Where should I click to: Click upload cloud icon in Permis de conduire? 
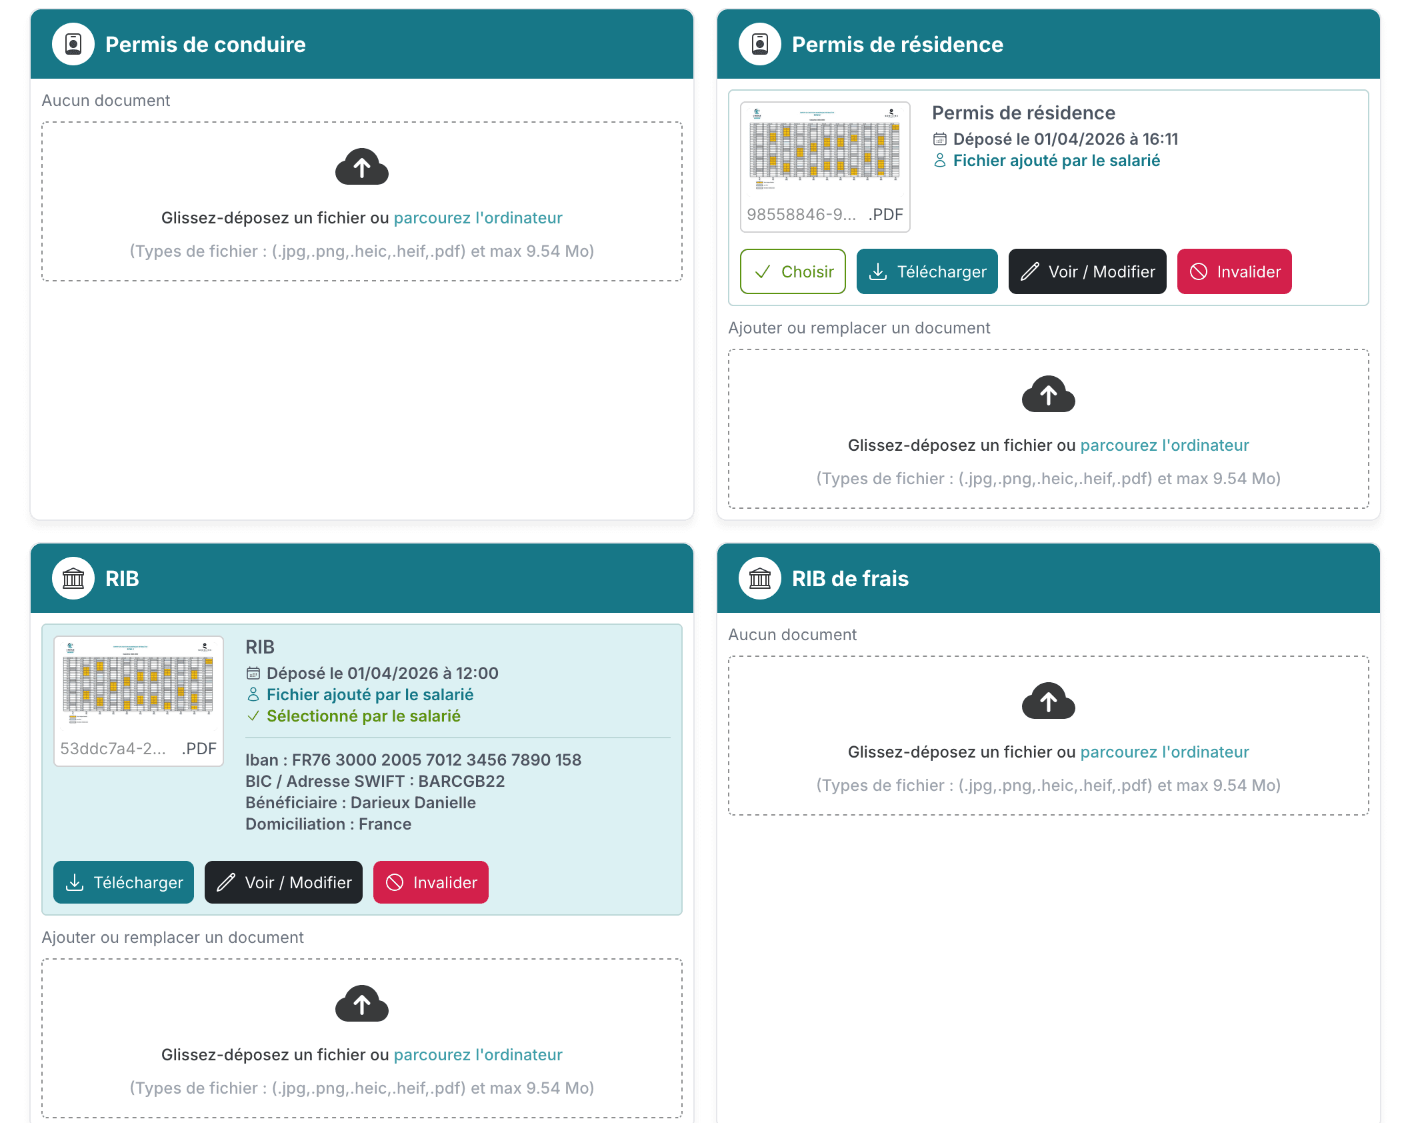click(x=362, y=167)
